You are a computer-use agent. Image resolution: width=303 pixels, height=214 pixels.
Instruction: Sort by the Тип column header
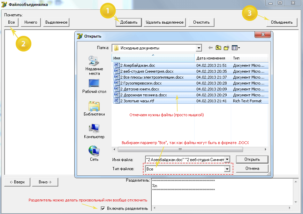point(249,58)
